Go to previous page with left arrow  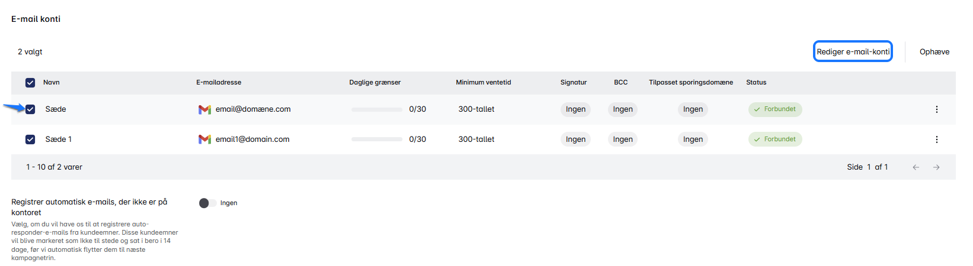(916, 167)
